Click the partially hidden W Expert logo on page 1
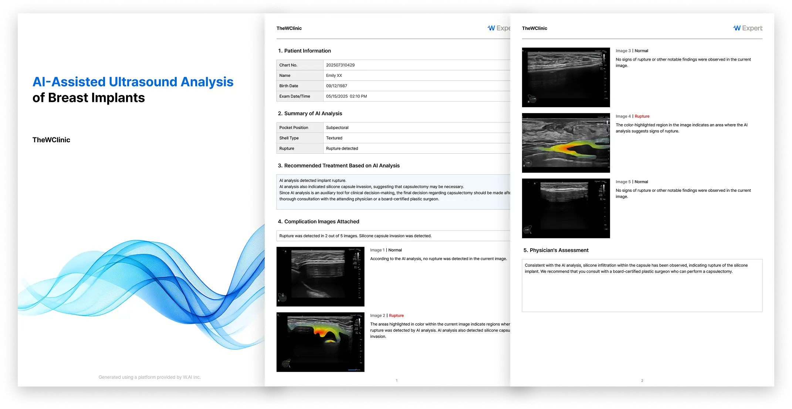This screenshot has height=409, width=792. click(x=499, y=28)
